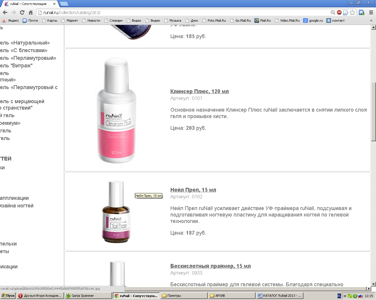Reload the page with the refresh icon

22,13
